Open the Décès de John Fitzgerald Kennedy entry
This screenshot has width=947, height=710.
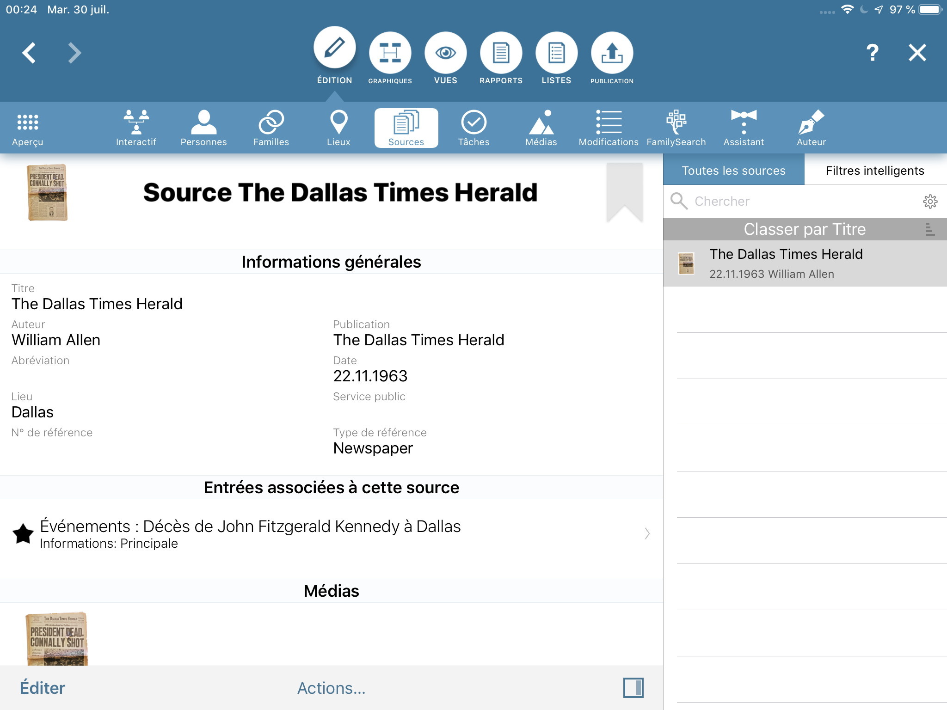(331, 533)
